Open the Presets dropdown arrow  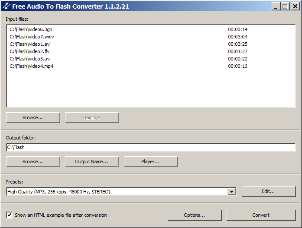(x=232, y=192)
